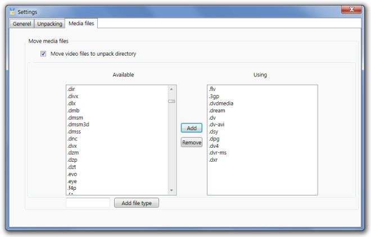Select .dvr-ms in the Using list
Image resolution: width=371 pixels, height=237 pixels.
tap(219, 153)
